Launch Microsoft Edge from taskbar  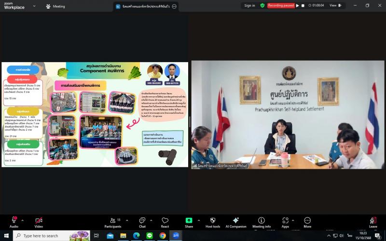[137, 236]
